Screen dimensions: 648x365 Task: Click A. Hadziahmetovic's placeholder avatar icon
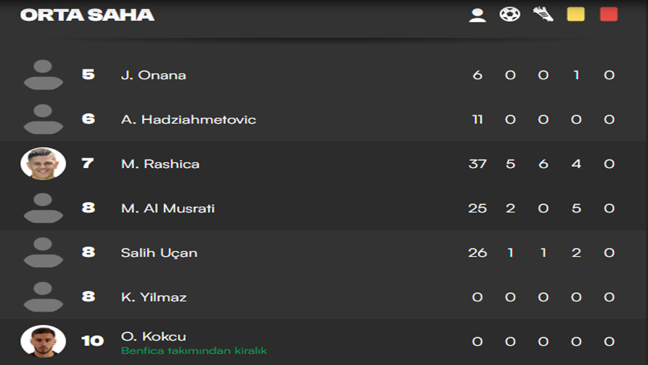tap(43, 119)
